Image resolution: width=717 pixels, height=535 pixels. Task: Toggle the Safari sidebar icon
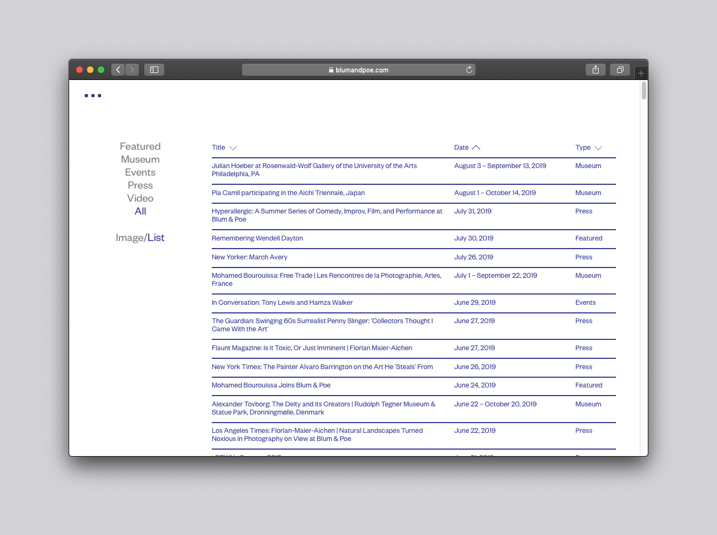154,70
